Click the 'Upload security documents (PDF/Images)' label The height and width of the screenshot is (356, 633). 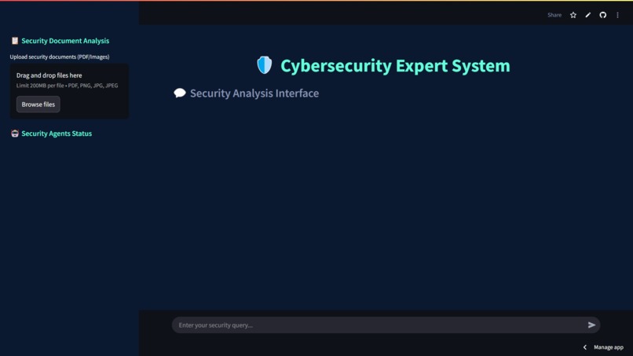(60, 57)
